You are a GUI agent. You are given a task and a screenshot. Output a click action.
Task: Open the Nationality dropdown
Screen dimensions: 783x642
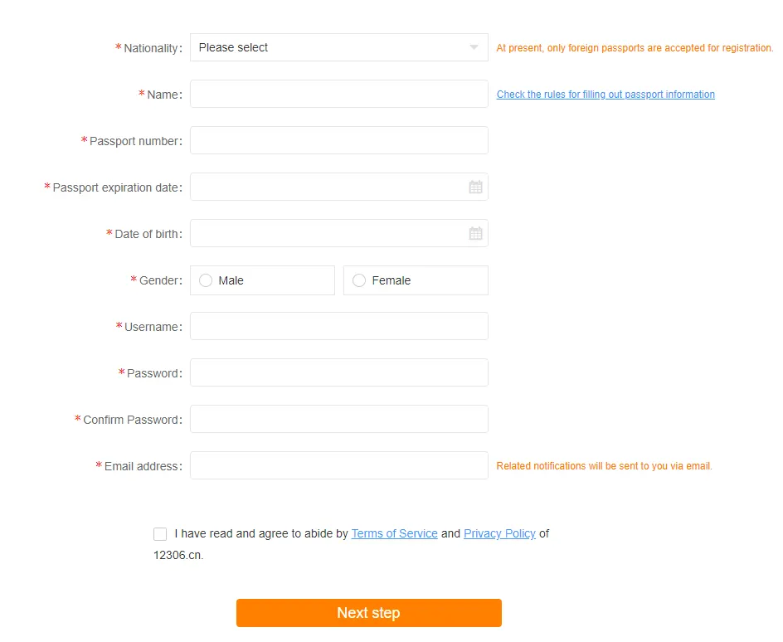coord(332,47)
